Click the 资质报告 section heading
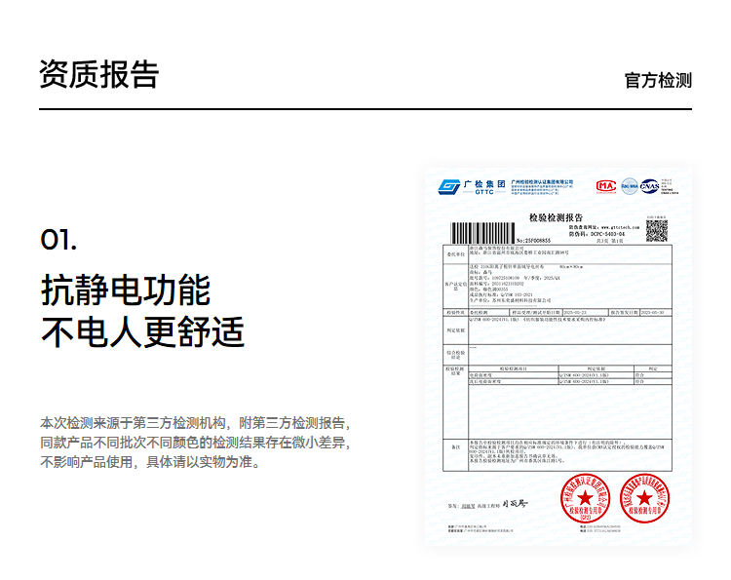The height and width of the screenshot is (580, 731). [98, 74]
